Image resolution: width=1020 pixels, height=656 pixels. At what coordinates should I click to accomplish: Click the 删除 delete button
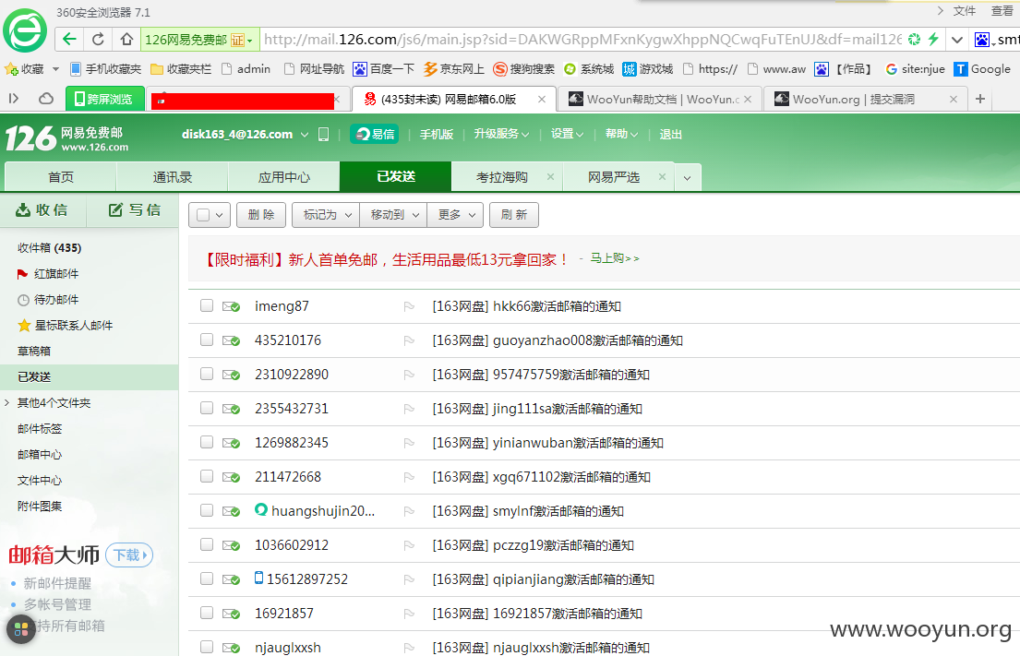[261, 215]
